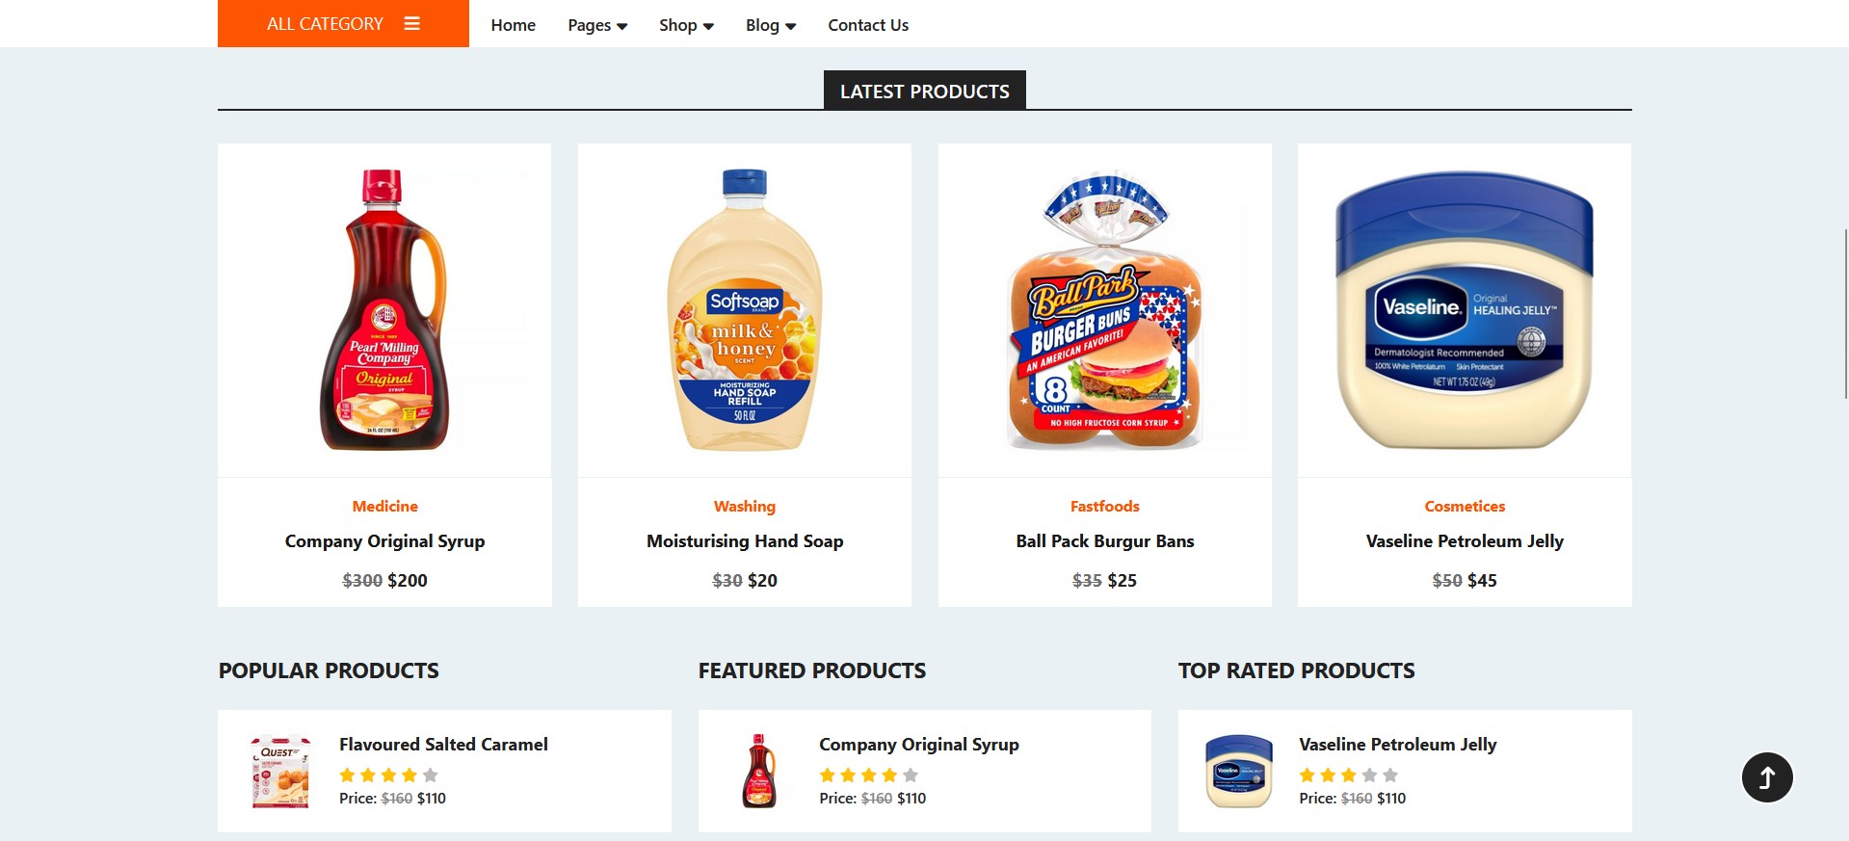
Task: Click the Quest caramel thumbnail in Popular Products
Action: point(280,771)
